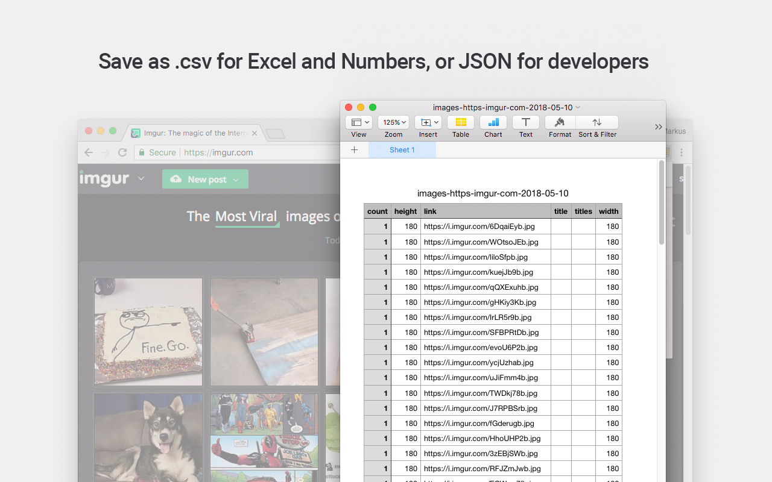Open the View options in Numbers
Screen dimensions: 772x482
pos(359,122)
